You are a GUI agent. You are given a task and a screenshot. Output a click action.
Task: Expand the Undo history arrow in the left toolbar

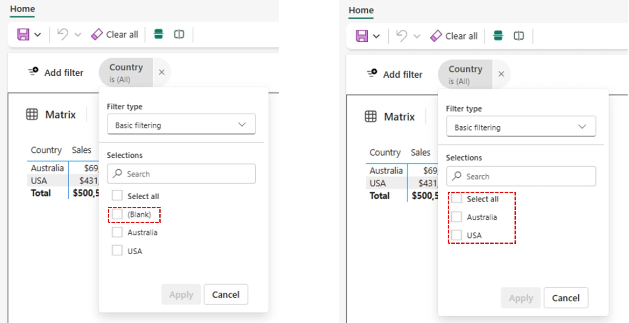coord(78,35)
